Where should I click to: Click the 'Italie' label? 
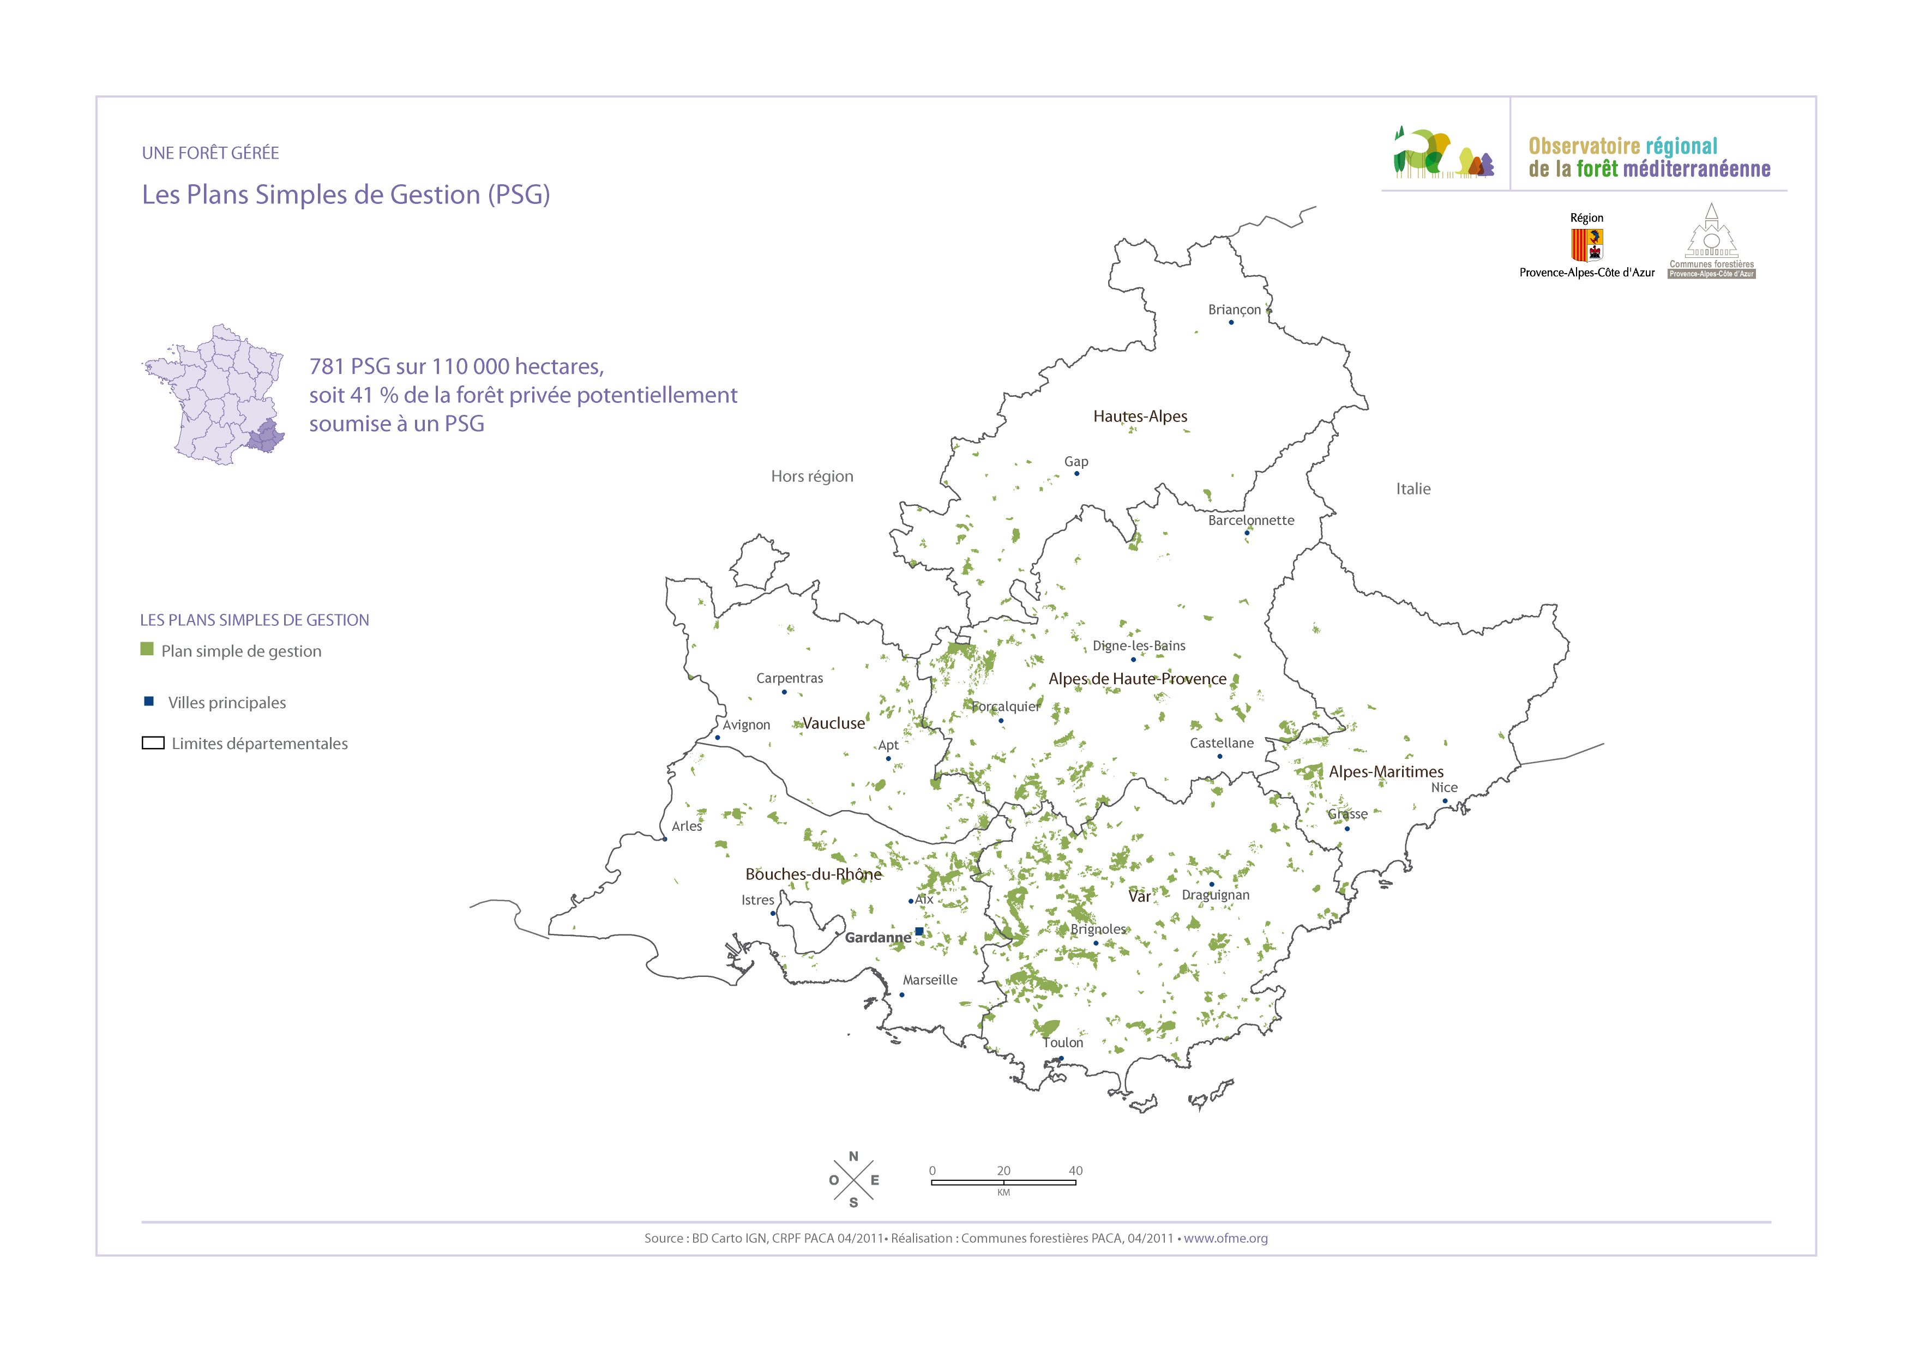(x=1413, y=489)
